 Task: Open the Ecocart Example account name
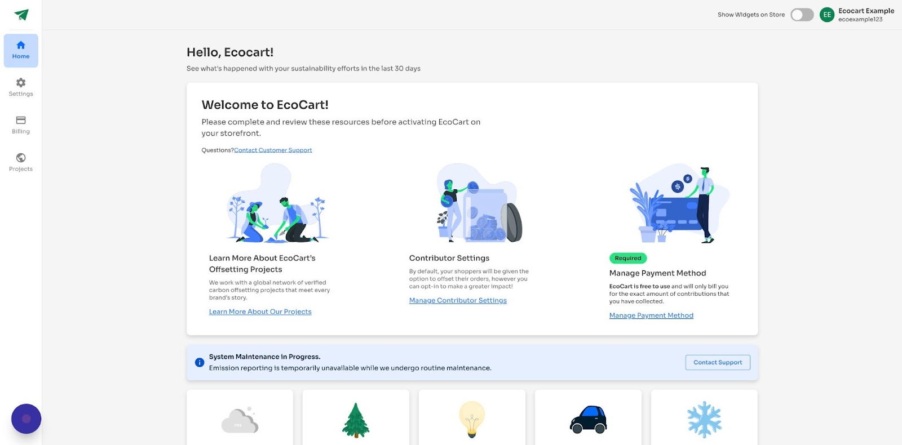pyautogui.click(x=866, y=11)
